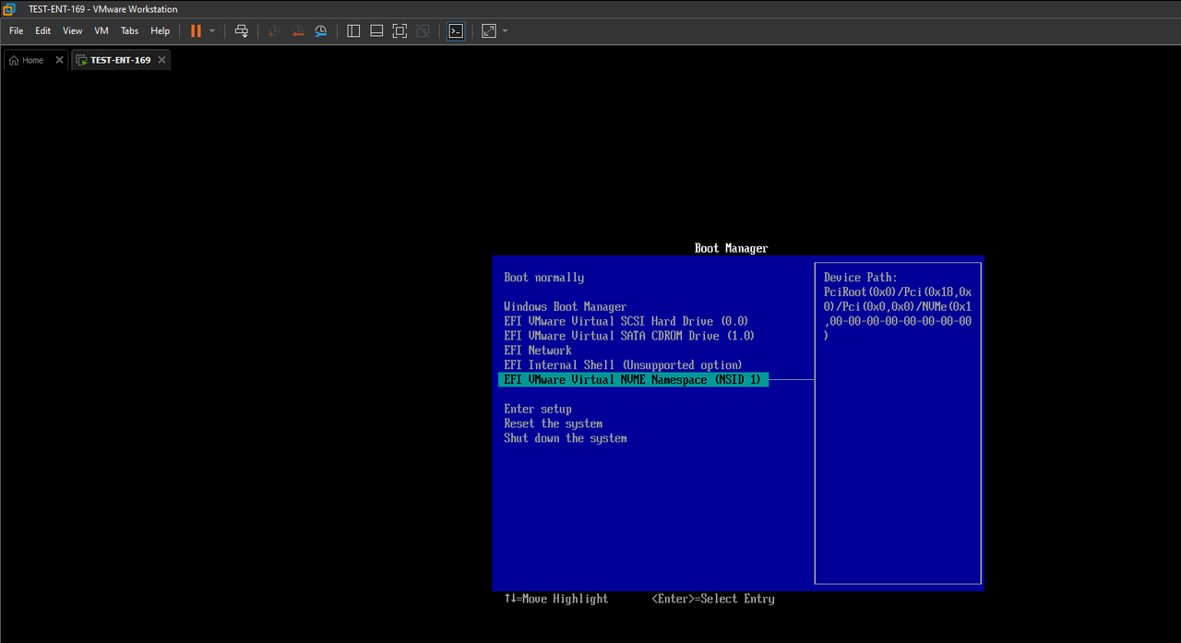Enter full screen mode icon
1181x643 pixels.
tap(400, 30)
